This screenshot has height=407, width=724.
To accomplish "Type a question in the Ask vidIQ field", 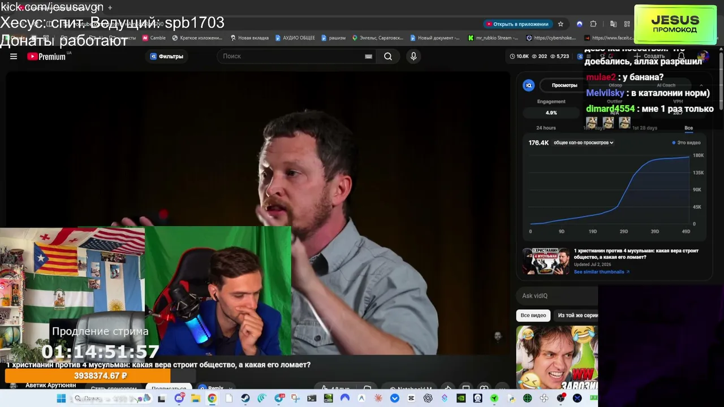I will 557,296.
